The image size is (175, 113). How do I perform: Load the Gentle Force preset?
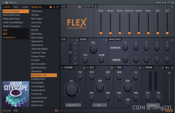tap(44, 105)
